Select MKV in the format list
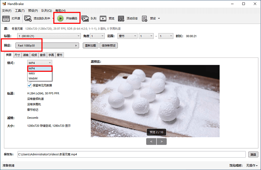This screenshot has width=261, height=170. (40, 73)
